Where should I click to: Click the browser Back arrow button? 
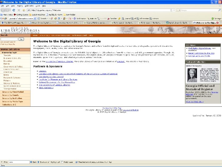tap(3, 10)
